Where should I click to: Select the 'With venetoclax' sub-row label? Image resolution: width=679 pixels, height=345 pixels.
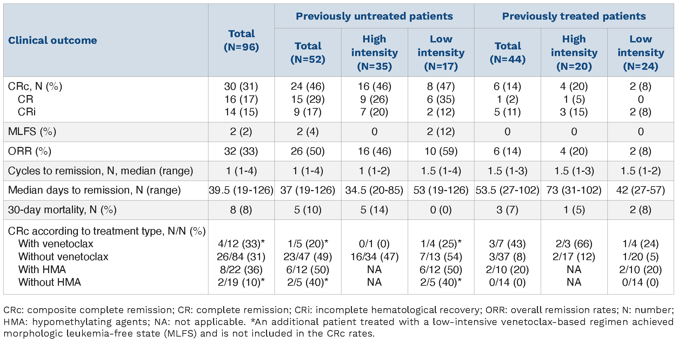click(x=56, y=244)
